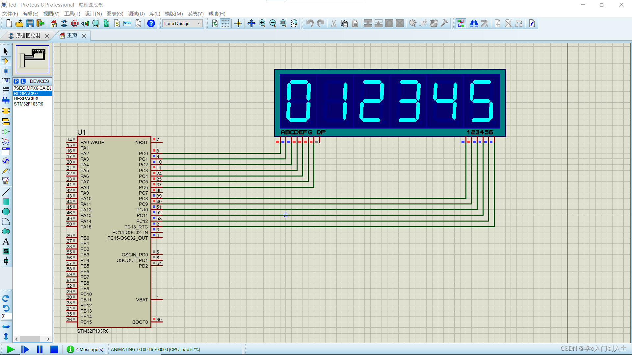Stop the simulation
The image size is (632, 355).
54,349
